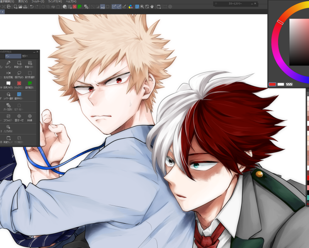Open the 選択範囲(S) Selection menu
309x248 pixels.
[7, 2]
